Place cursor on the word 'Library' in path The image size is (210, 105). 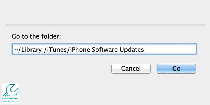(x=31, y=50)
